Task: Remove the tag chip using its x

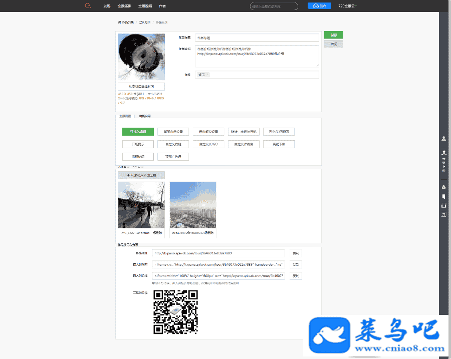Action: coord(207,75)
